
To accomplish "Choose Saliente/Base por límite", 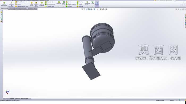I will pyautogui.click(x=22, y=6).
